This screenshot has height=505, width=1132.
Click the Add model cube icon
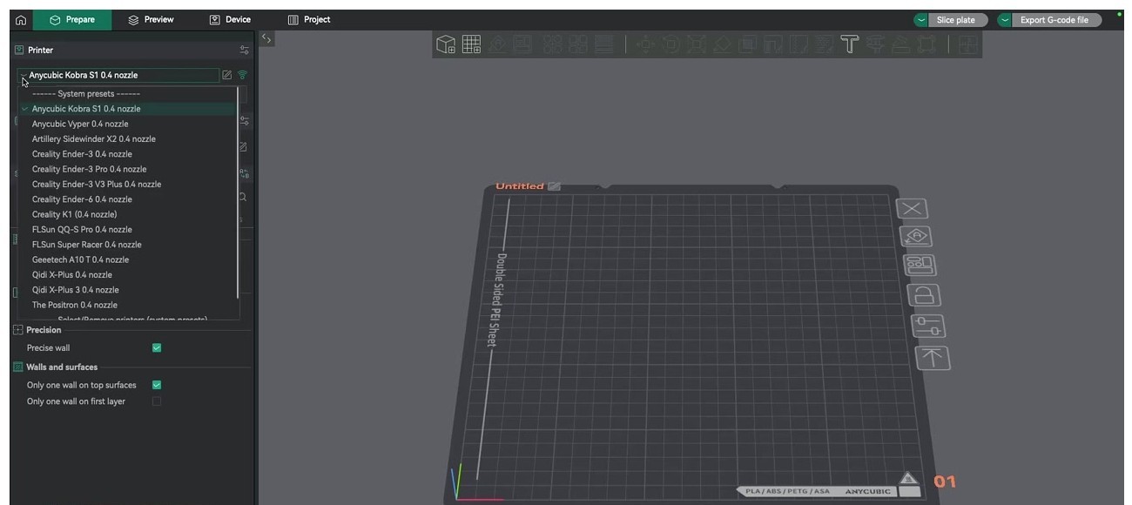(x=446, y=44)
